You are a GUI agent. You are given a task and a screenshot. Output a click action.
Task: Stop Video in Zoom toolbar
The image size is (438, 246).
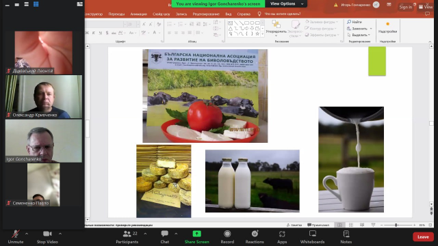tap(47, 237)
